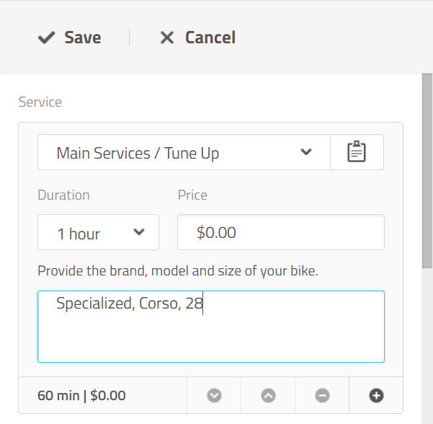The image size is (433, 424).
Task: Click the Save checkmark icon
Action: (47, 37)
